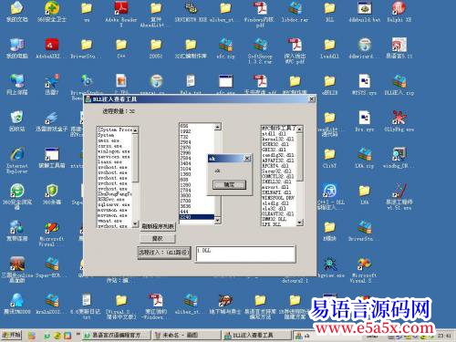The image size is (456, 342).
Task: Click the DLL path input field
Action: pyautogui.click(x=245, y=254)
